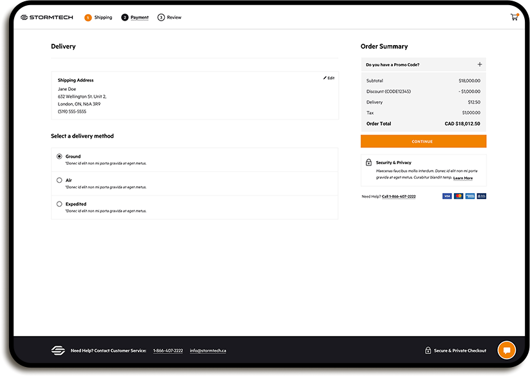This screenshot has width=530, height=376.
Task: Edit the shipping address
Action: pos(328,77)
